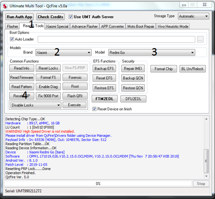Viewport: 215px width, 199px height.
Task: Click the Reset EFS button
Action: 104,78
